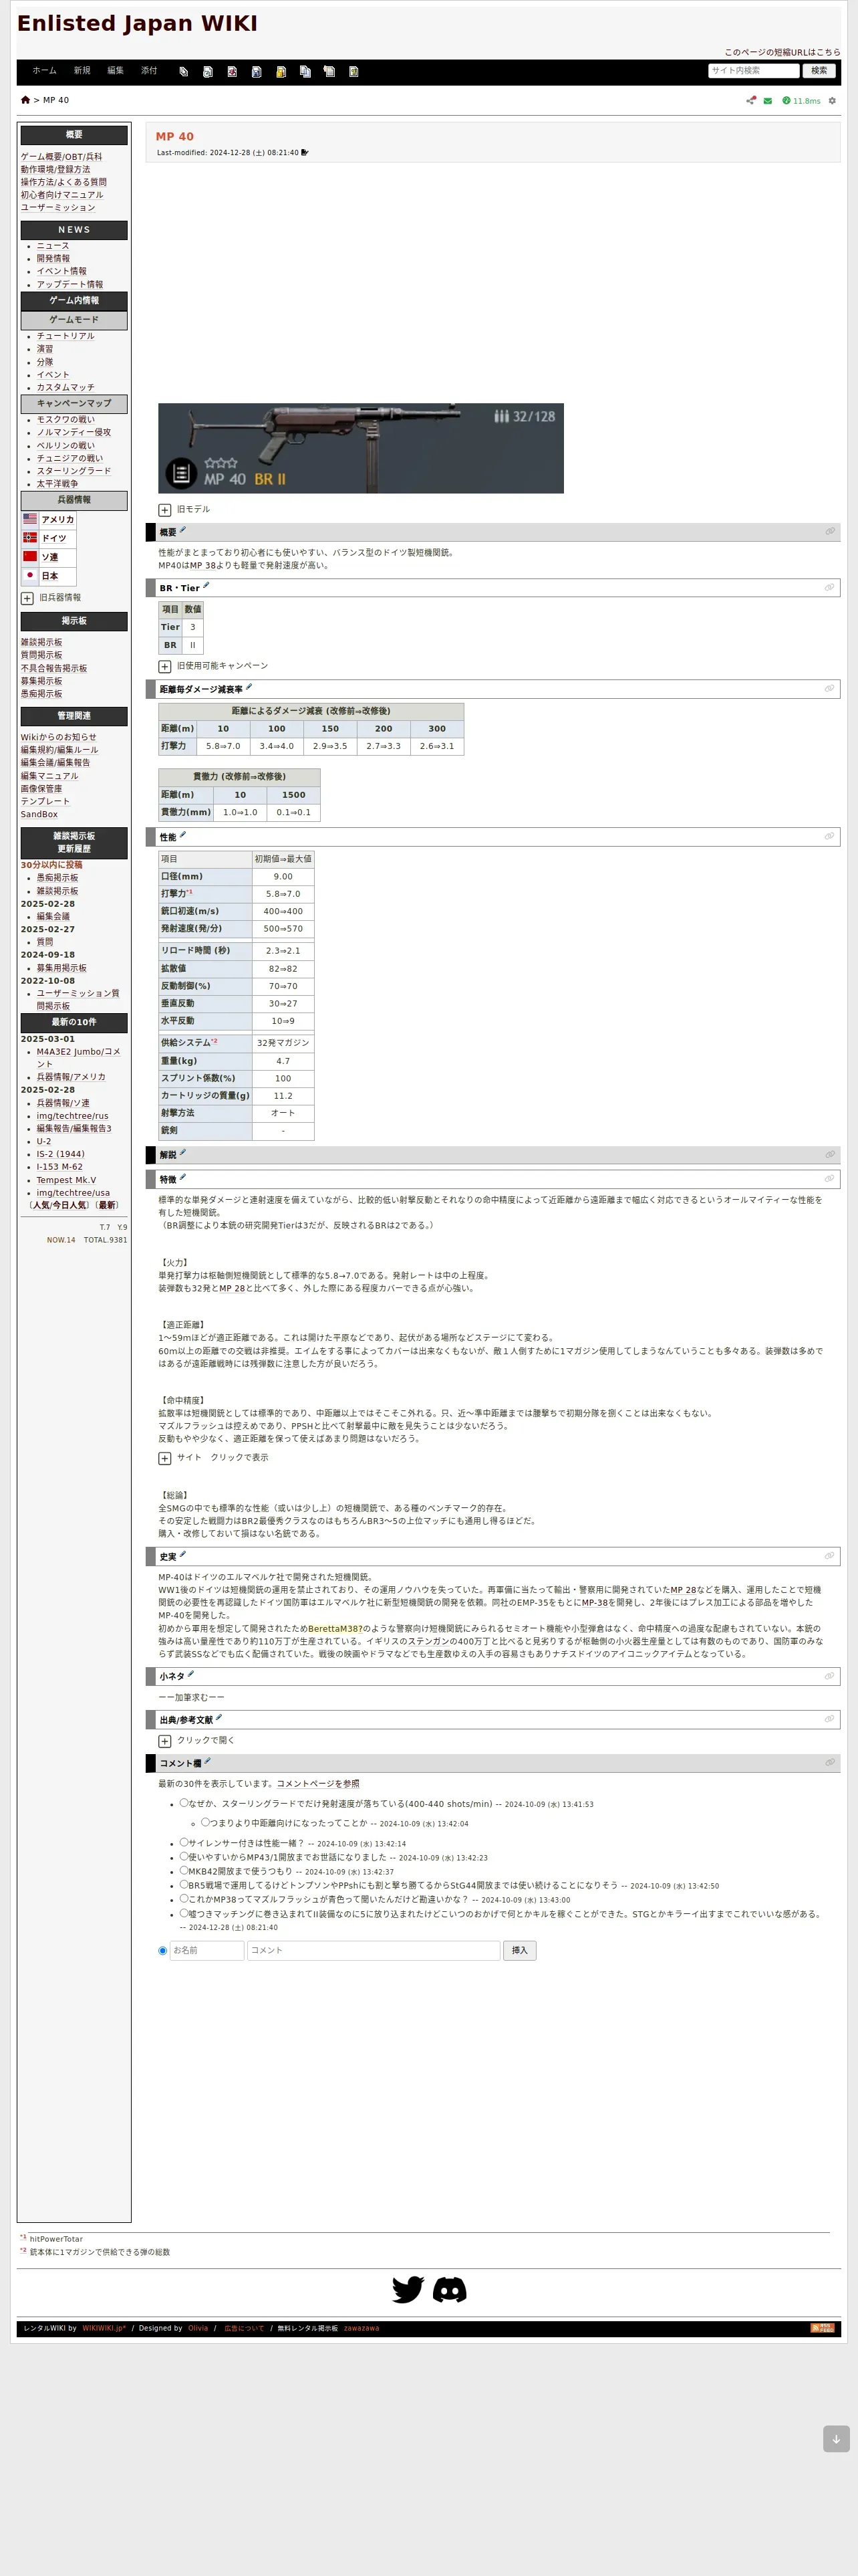Select radio for つまりより中距離向け reply
The height and width of the screenshot is (2576, 858).
click(204, 1822)
